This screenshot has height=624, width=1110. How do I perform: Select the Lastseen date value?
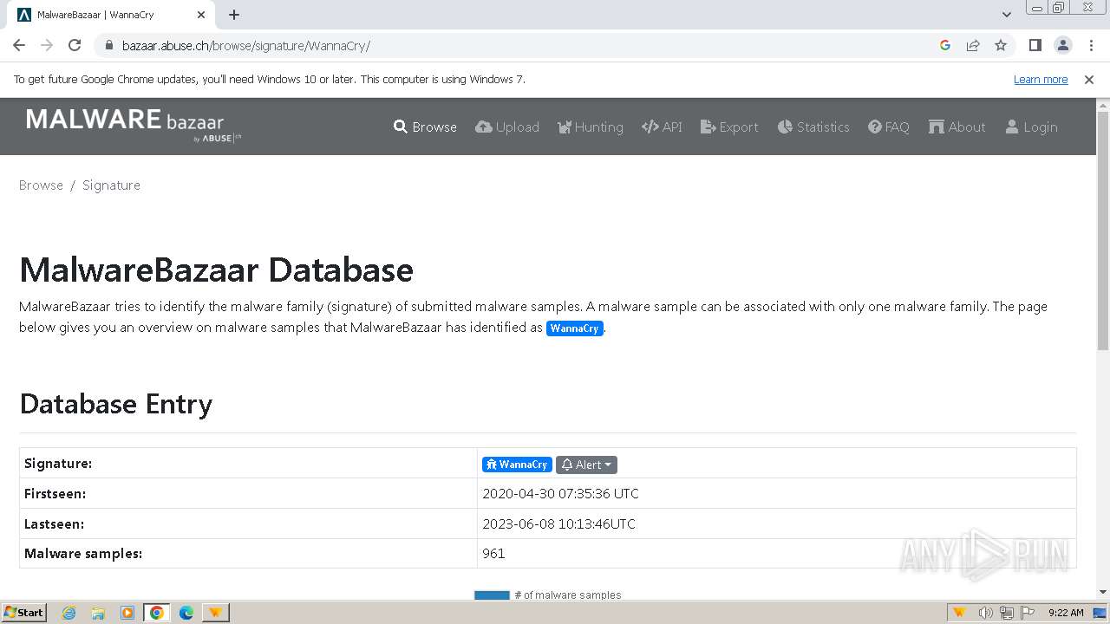pyautogui.click(x=558, y=523)
